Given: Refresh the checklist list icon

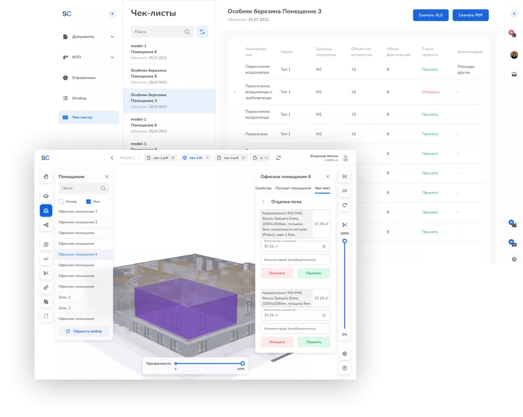Looking at the screenshot, I should [x=202, y=32].
